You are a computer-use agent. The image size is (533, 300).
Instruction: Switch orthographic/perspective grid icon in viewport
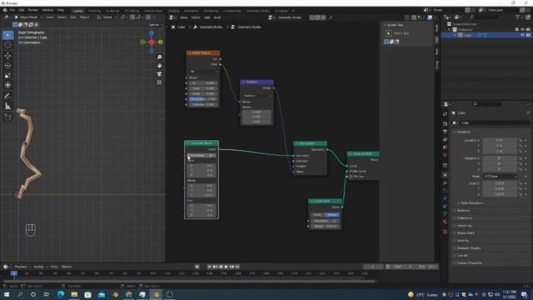[x=159, y=82]
